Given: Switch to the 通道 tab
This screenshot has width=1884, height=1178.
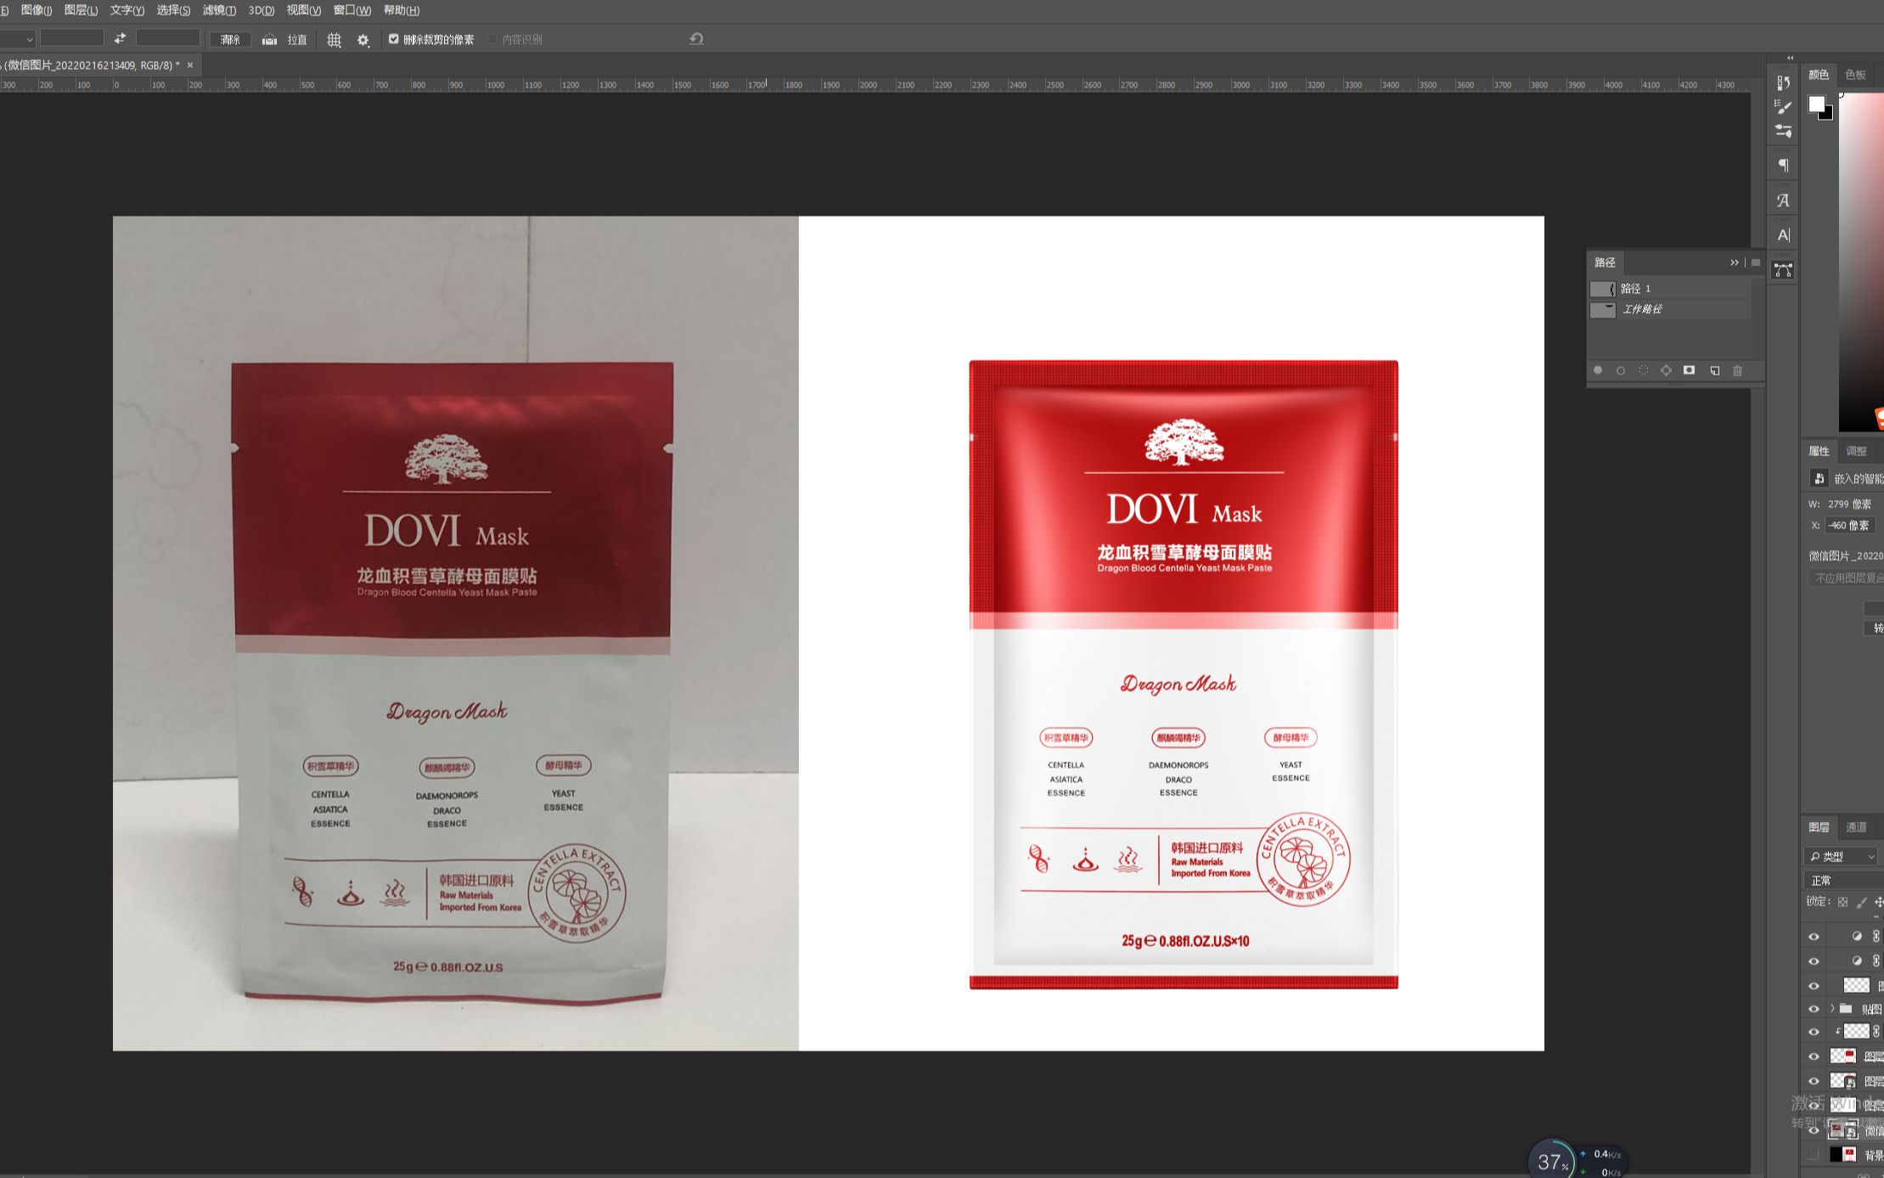Looking at the screenshot, I should (1856, 827).
